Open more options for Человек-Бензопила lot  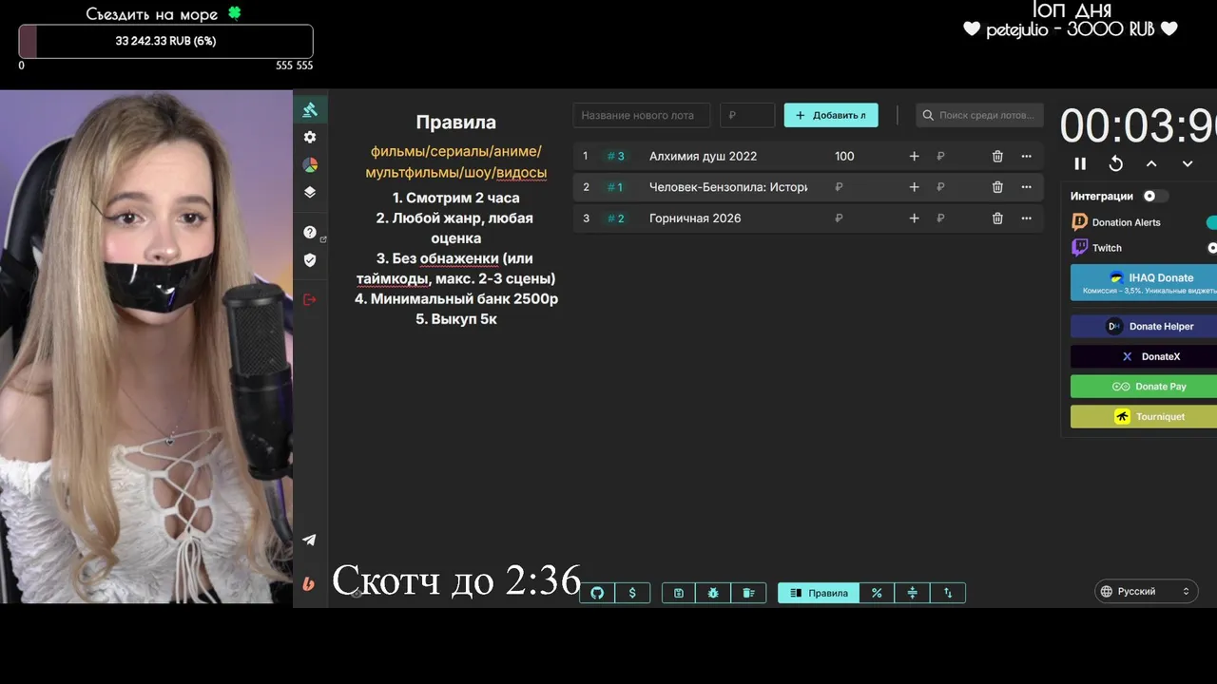click(x=1026, y=188)
